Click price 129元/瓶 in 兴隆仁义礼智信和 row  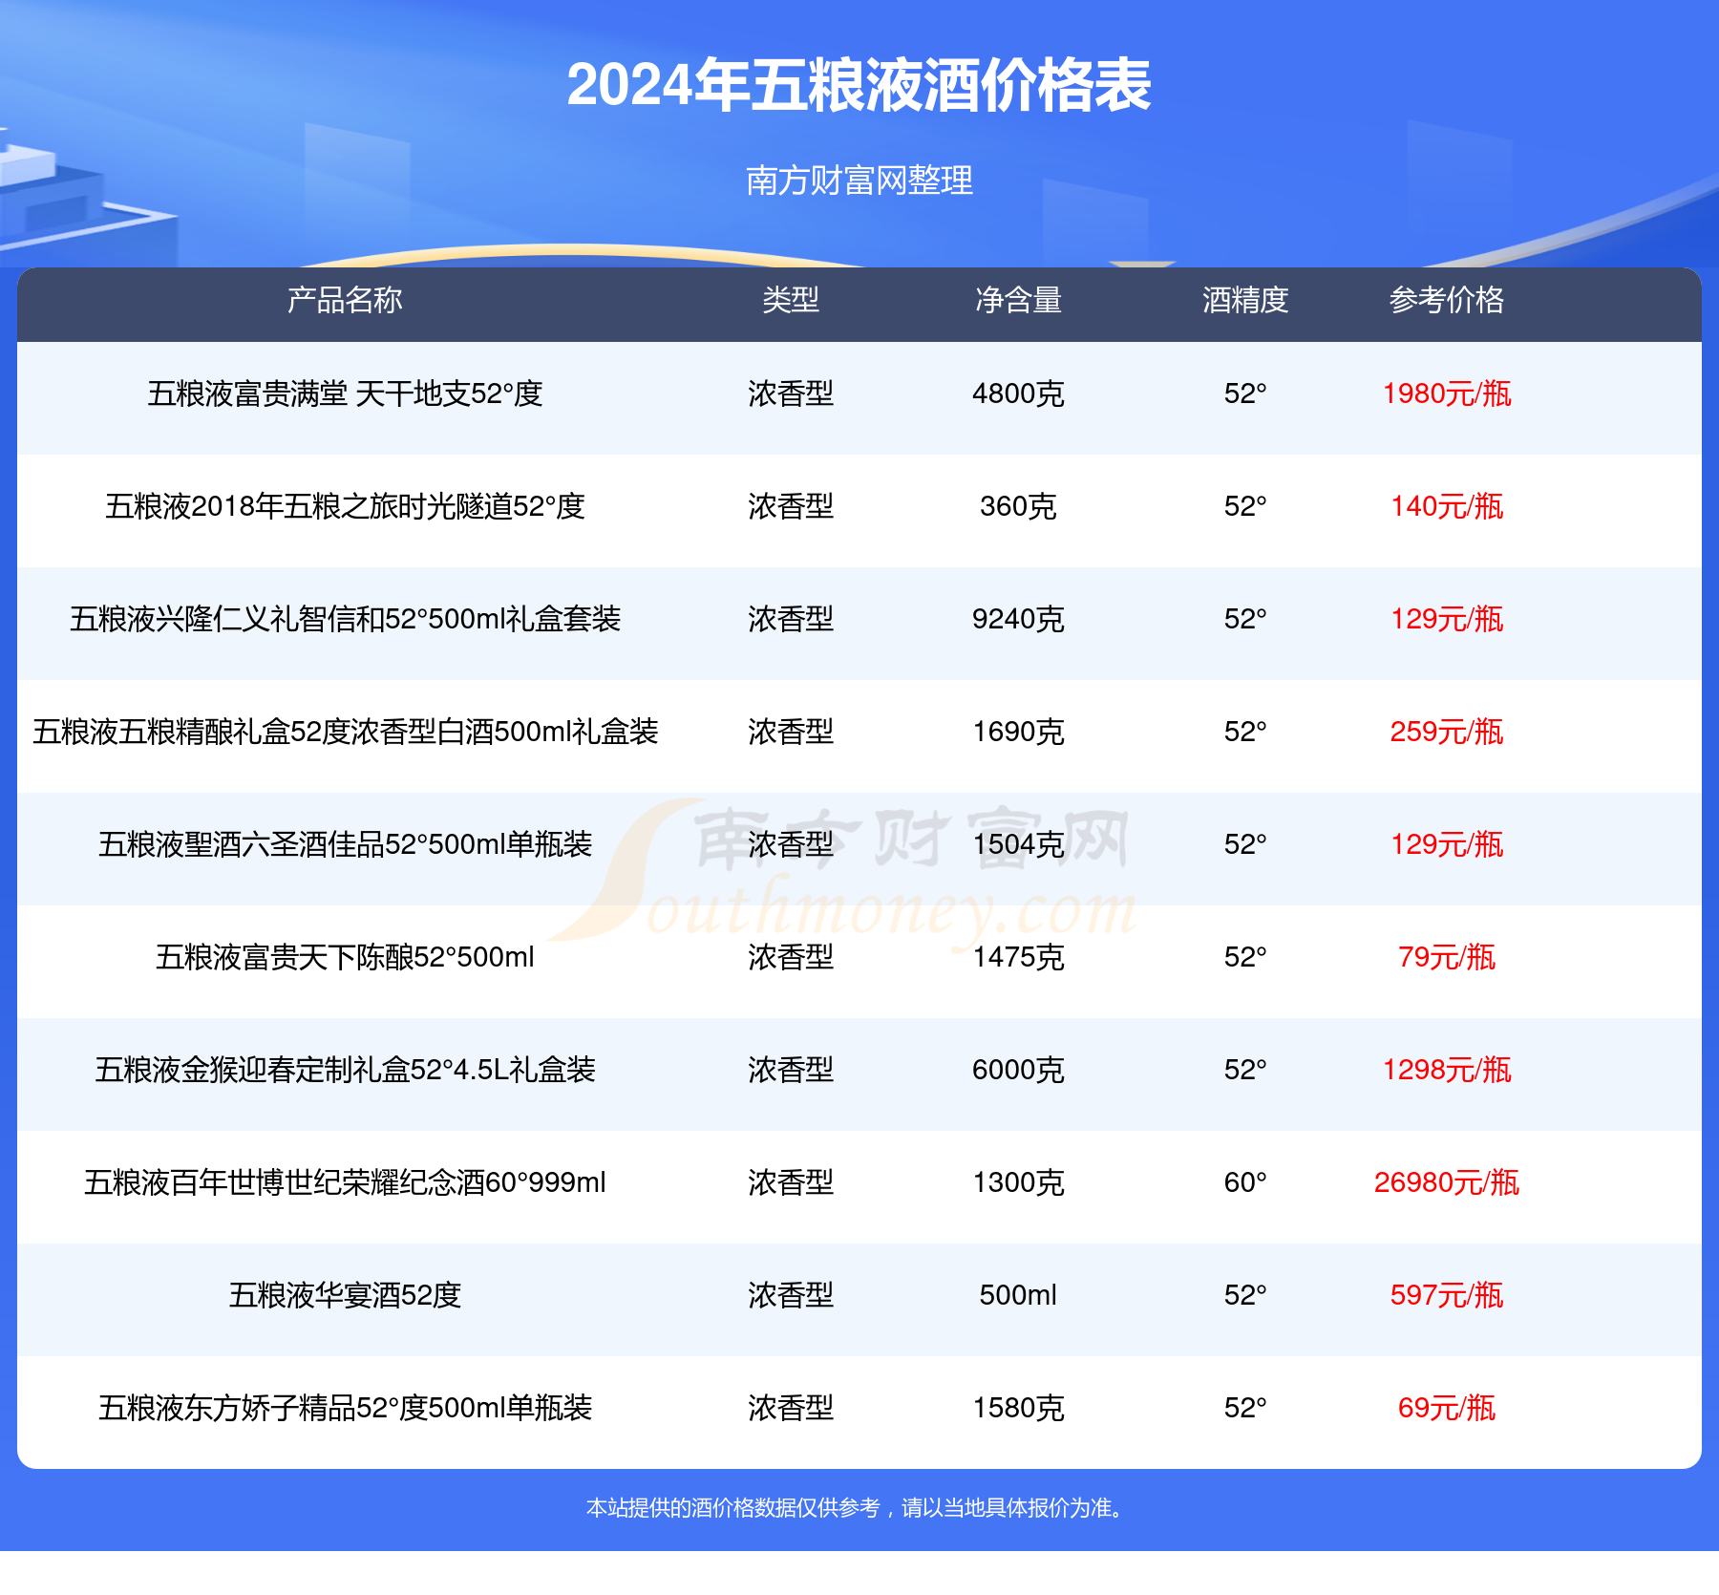point(1447,619)
